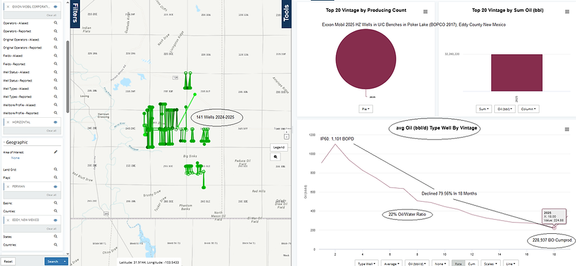Screen dimensions: 576x266
Task: Click the Search button
Action: (53, 261)
